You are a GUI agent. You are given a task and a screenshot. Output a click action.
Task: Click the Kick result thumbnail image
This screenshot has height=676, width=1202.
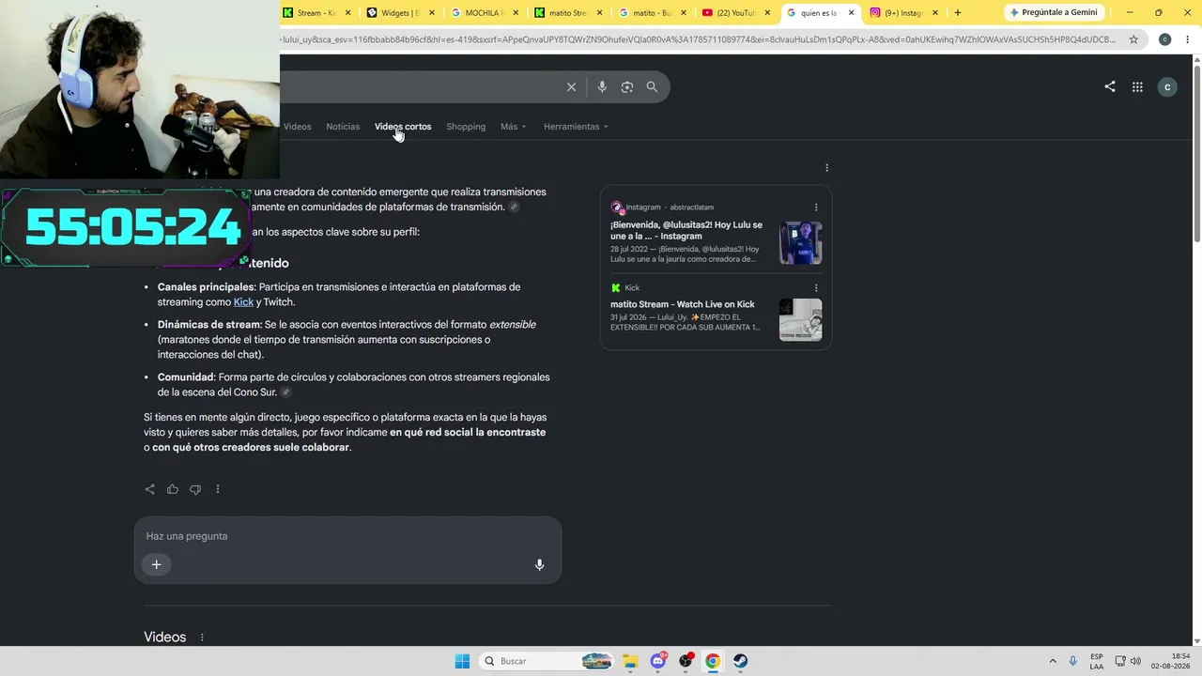(x=801, y=320)
